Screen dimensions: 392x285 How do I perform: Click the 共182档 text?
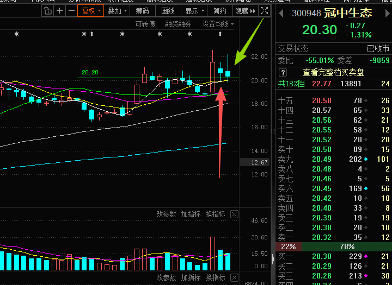(x=291, y=84)
